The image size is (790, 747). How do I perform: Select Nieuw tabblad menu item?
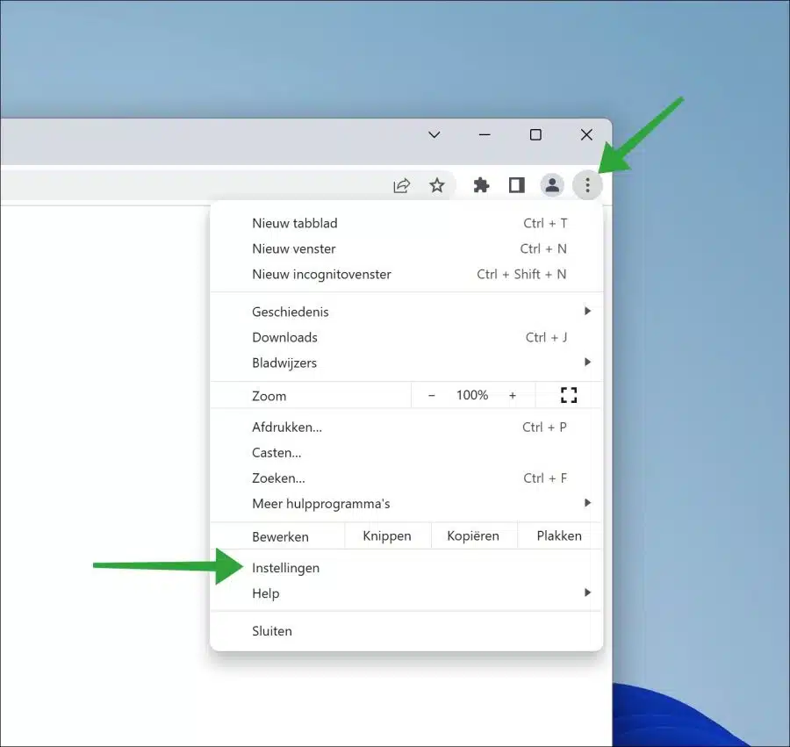[x=406, y=223]
